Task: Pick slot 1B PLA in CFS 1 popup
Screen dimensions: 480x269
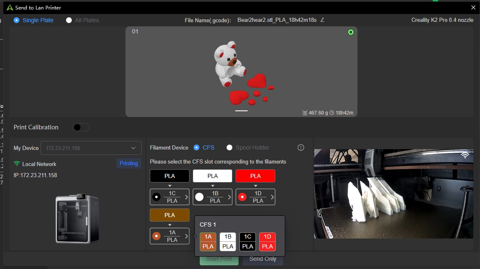Action: point(228,242)
